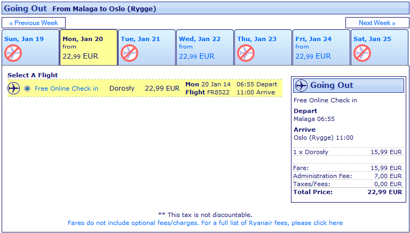The height and width of the screenshot is (233, 410).
Task: Click the no-flight icon under Sat, Jan 25
Action: [362, 53]
